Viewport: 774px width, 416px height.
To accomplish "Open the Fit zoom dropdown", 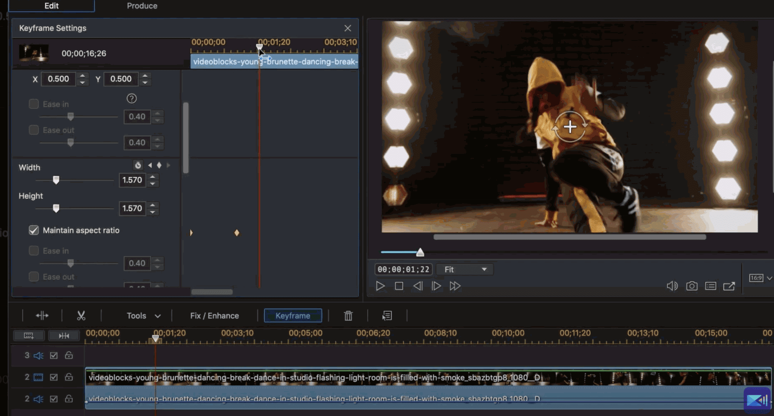I will click(x=465, y=270).
